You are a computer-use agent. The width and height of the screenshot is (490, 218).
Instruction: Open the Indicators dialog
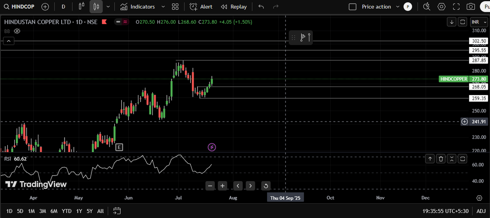(138, 7)
